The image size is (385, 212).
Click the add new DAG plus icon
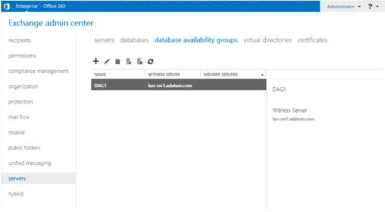[x=96, y=61]
